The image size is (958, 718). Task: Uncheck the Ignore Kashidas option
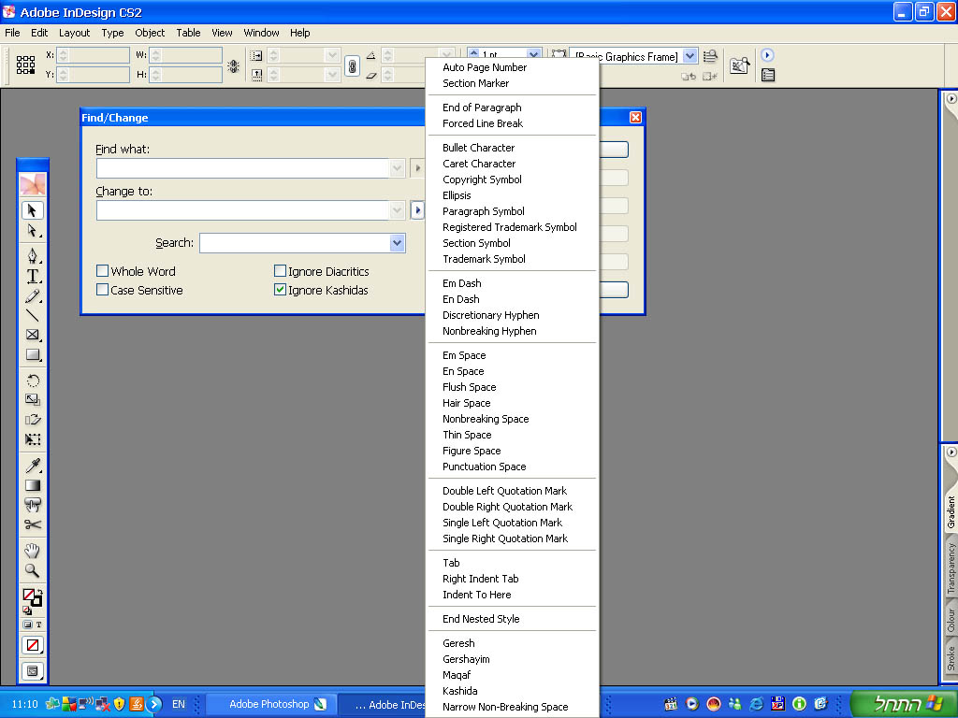[x=280, y=290]
